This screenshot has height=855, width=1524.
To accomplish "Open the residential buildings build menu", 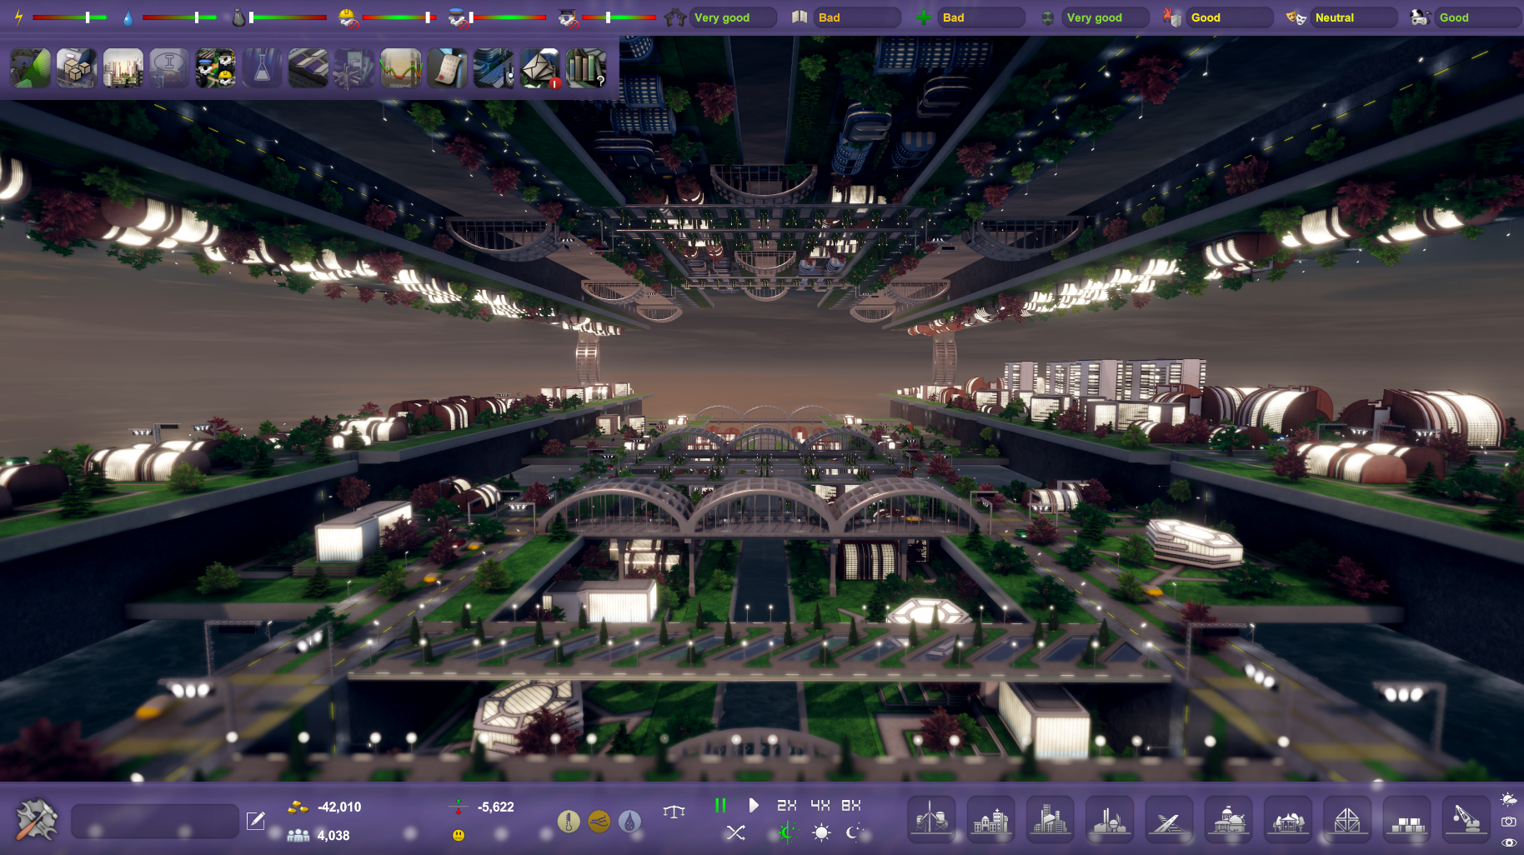I will 990,820.
